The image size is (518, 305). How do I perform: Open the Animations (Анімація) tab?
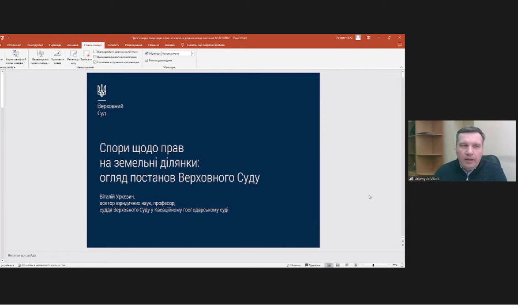[x=72, y=45]
